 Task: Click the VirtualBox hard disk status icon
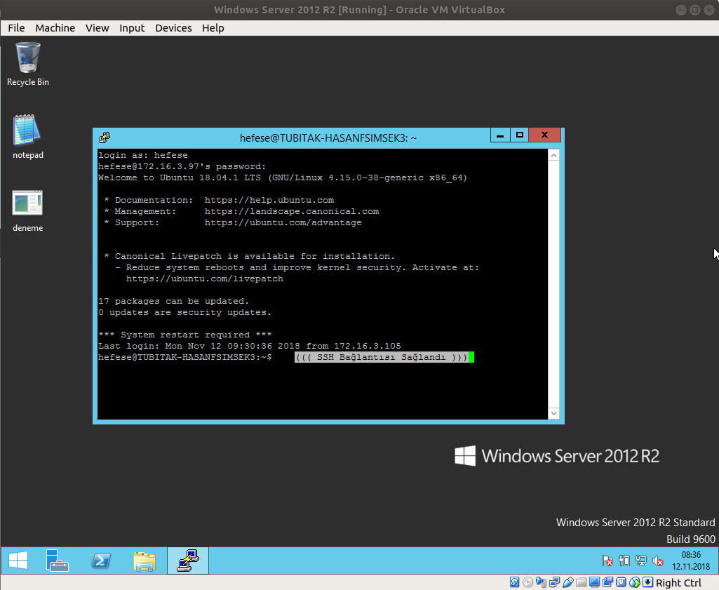(514, 582)
